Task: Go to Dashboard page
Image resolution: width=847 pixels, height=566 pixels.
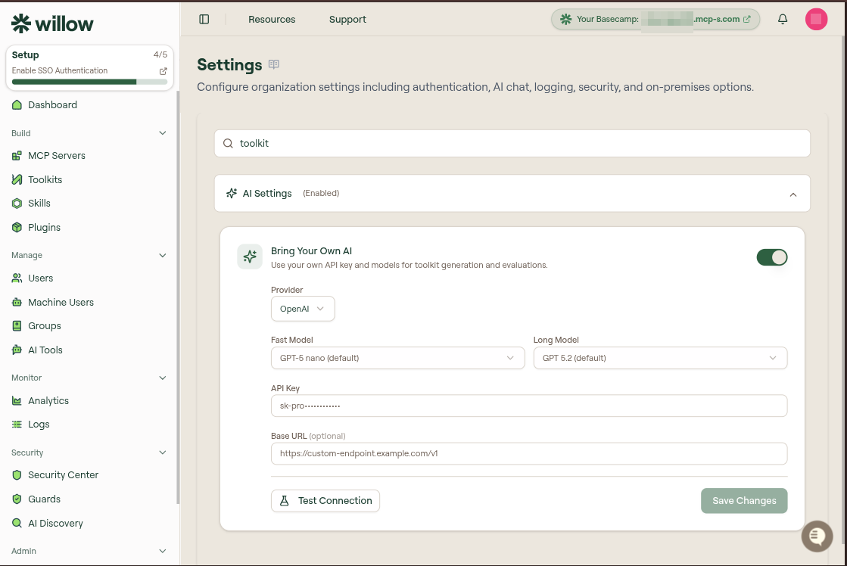Action: 52,104
